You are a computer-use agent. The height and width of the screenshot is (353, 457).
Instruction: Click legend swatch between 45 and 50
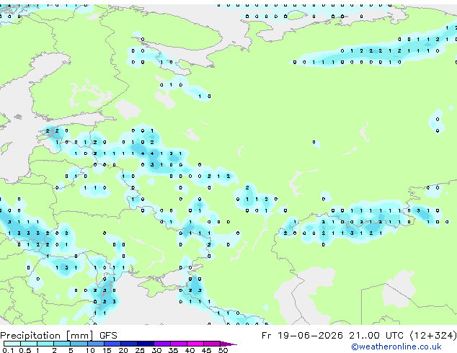(x=212, y=344)
